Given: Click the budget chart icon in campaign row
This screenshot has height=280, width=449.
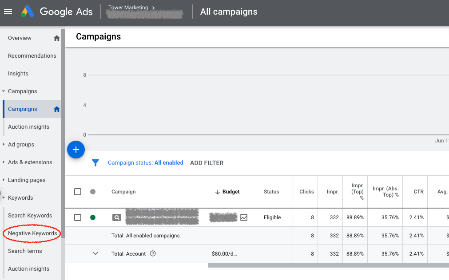Looking at the screenshot, I should [x=244, y=217].
